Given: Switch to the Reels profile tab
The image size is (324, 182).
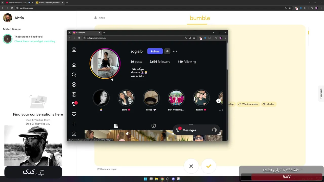Looking at the screenshot, I should coord(154,126).
